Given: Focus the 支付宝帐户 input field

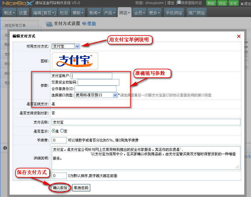Looking at the screenshot, I should [91, 76].
